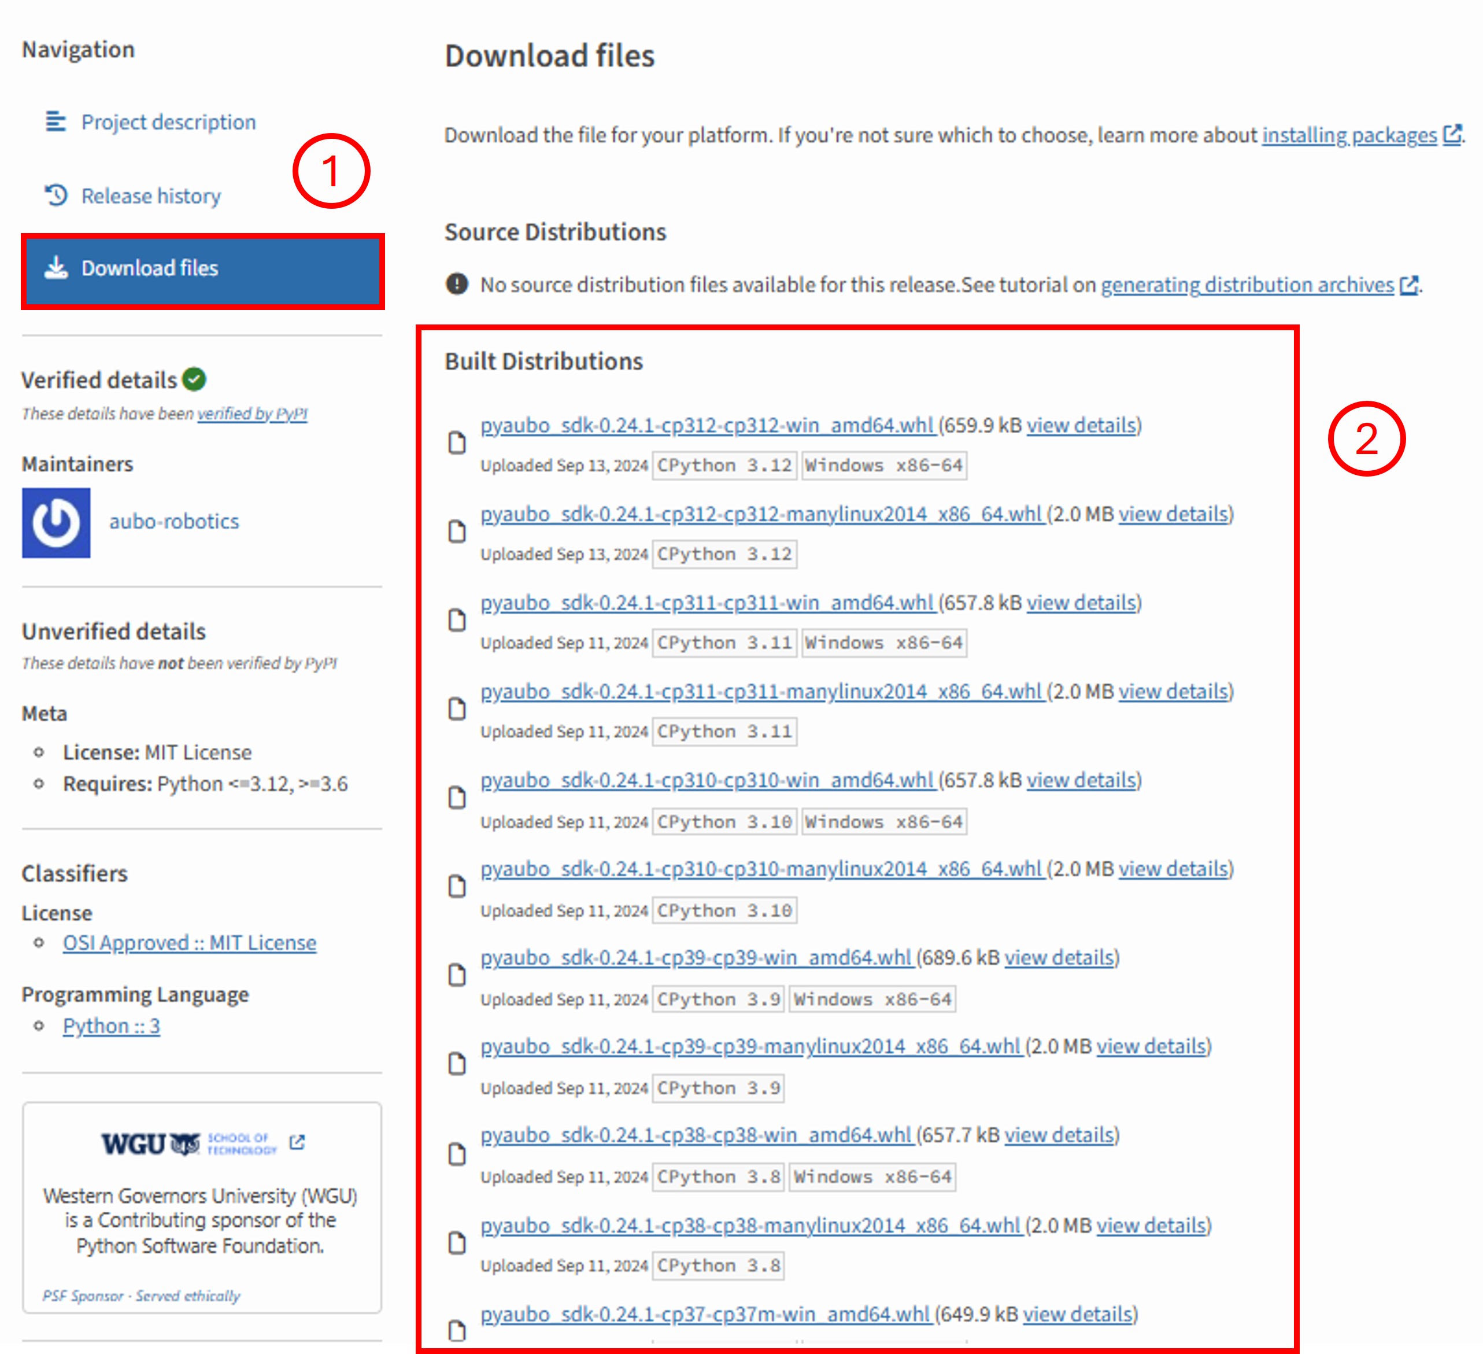View details of cp39 manylinux2014 wheel

click(1151, 1046)
